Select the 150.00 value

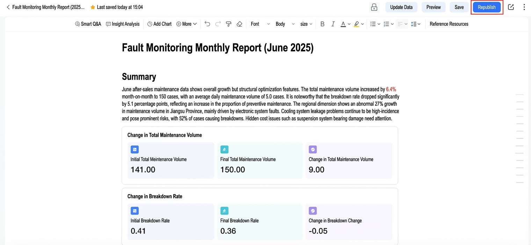(x=233, y=170)
